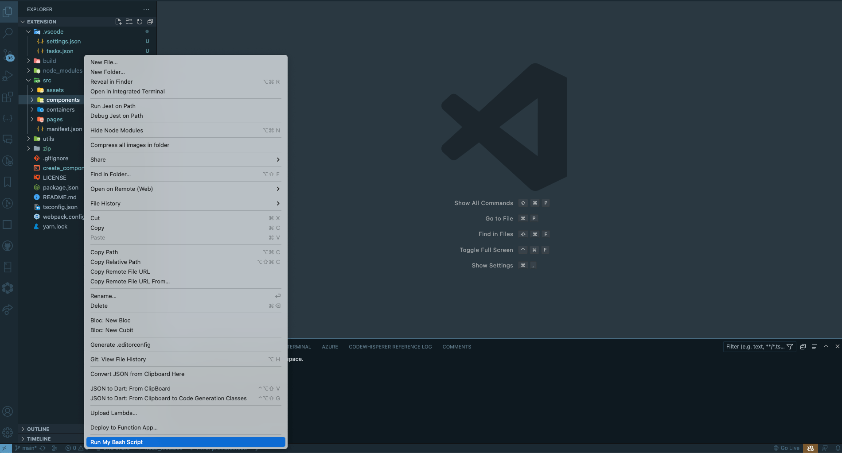Switch to the COMMENTS panel tab

coord(457,347)
